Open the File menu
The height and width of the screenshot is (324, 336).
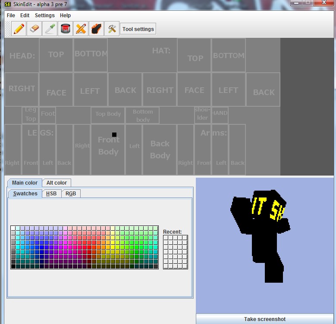(x=11, y=15)
